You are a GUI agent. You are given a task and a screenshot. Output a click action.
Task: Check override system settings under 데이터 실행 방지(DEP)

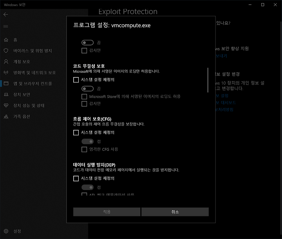click(x=76, y=178)
